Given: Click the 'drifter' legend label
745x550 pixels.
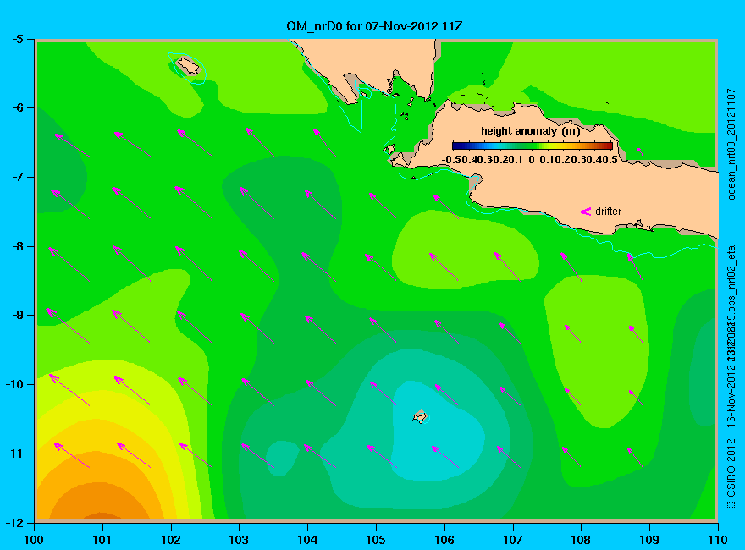Looking at the screenshot, I should [608, 212].
